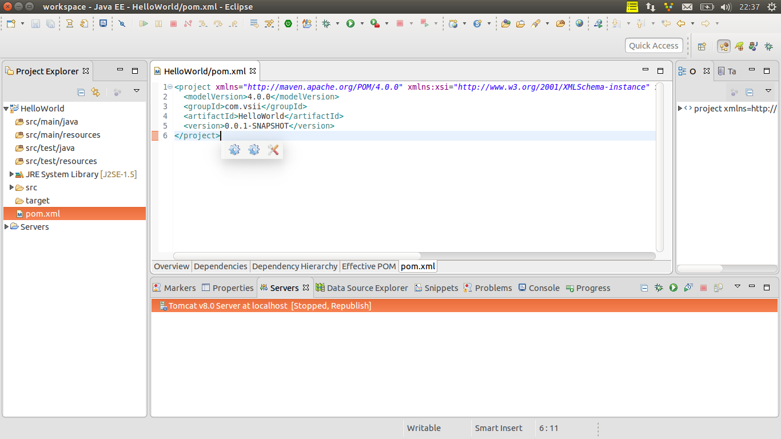This screenshot has width=781, height=439.
Task: Switch to the Overview editor tab
Action: click(172, 266)
